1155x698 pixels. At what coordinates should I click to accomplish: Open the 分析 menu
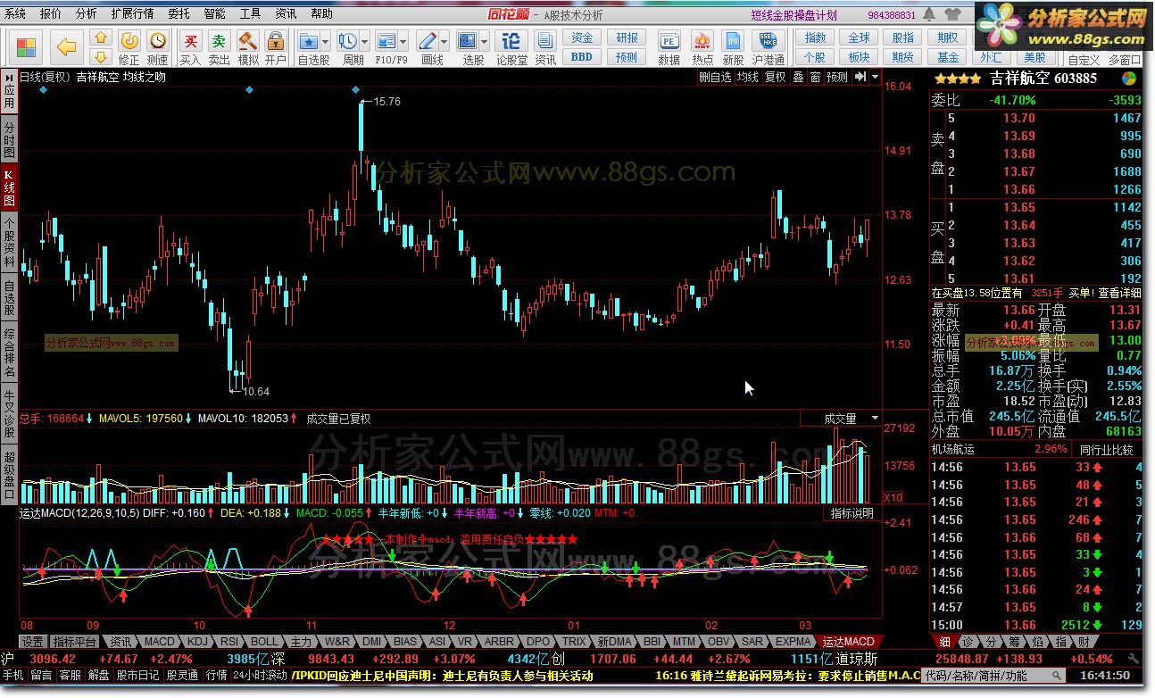coord(87,13)
